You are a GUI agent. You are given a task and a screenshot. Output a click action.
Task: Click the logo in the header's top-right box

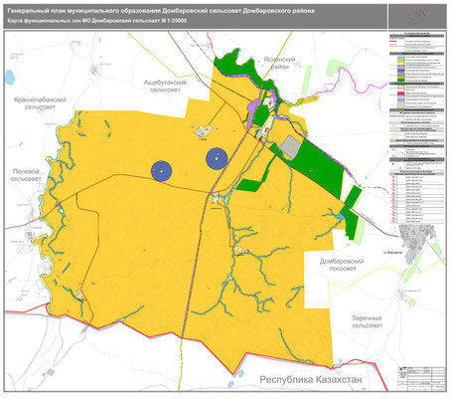pos(416,17)
